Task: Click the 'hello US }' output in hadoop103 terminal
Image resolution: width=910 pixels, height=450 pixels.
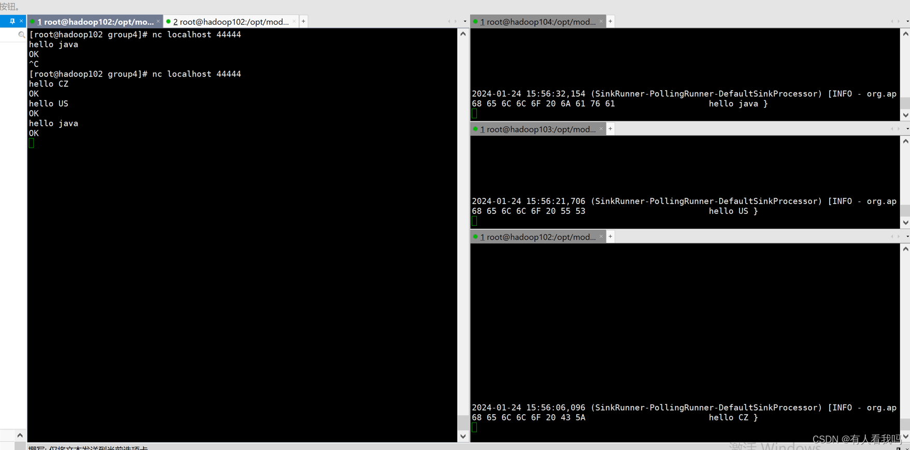Action: (x=733, y=211)
